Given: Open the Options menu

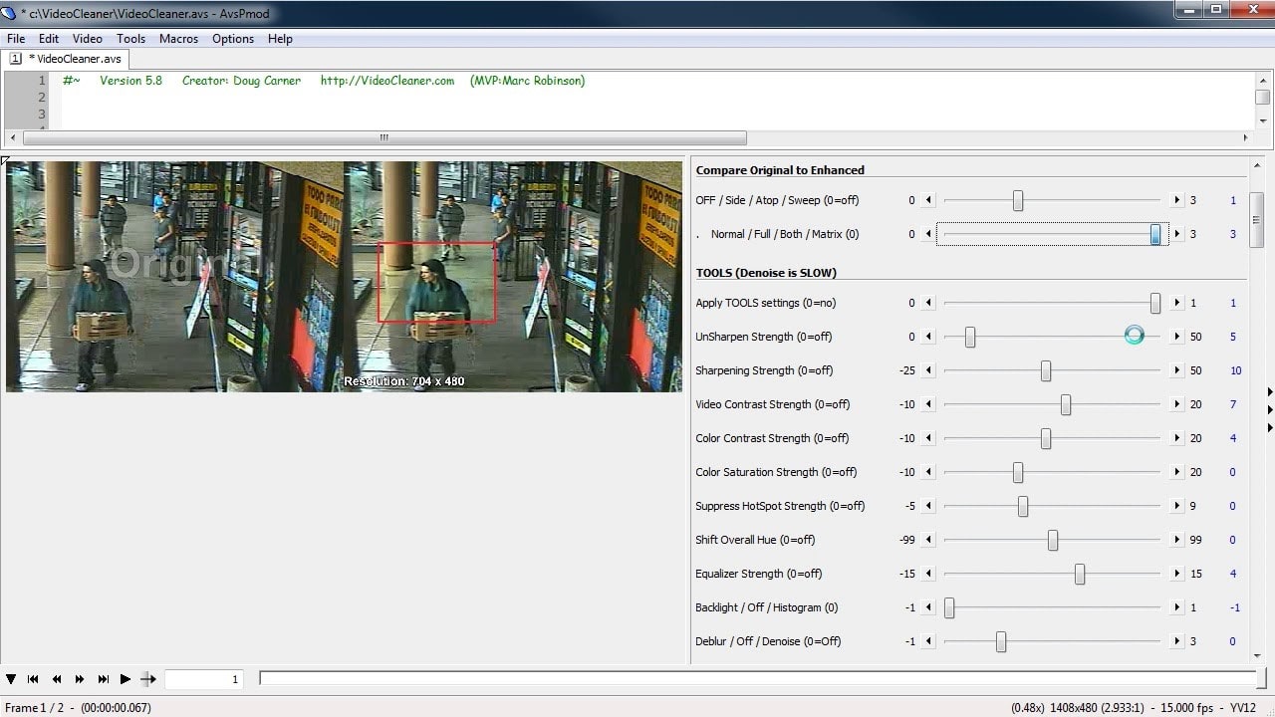Looking at the screenshot, I should [233, 39].
